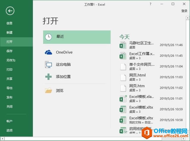Click the 浏览 Browse label
Screen dimensions: 190x141
point(59,91)
